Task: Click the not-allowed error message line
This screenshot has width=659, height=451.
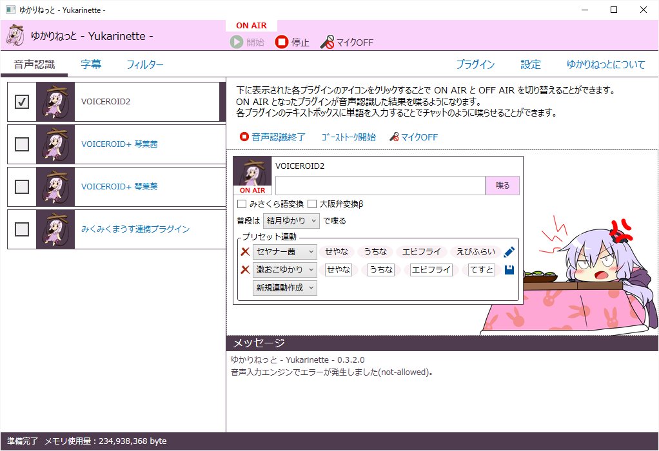Action: [x=332, y=372]
